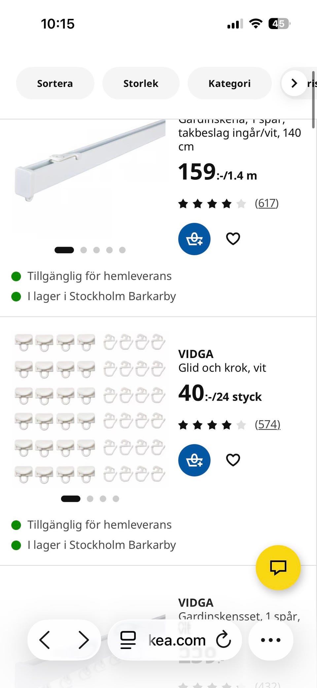
Task: Favorite the 159 kr curtain rail
Action: click(x=233, y=239)
